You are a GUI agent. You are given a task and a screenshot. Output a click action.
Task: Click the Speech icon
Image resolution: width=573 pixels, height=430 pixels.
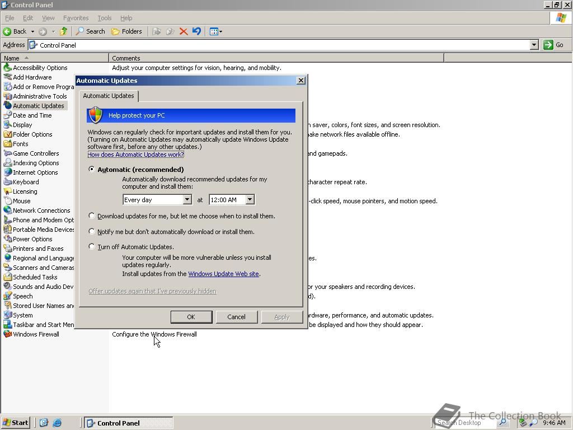[x=7, y=296]
